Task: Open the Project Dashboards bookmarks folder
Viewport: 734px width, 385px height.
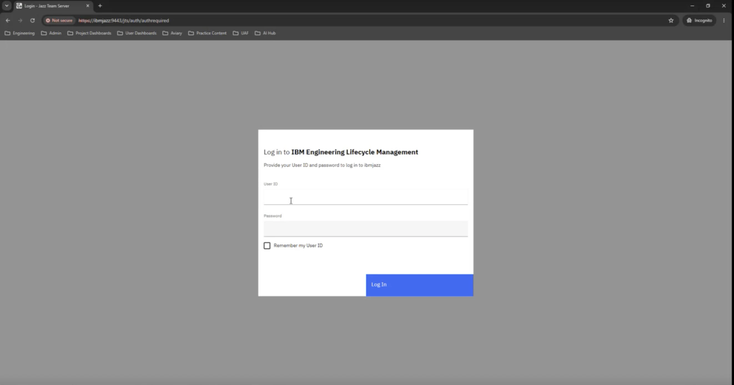Action: [89, 33]
